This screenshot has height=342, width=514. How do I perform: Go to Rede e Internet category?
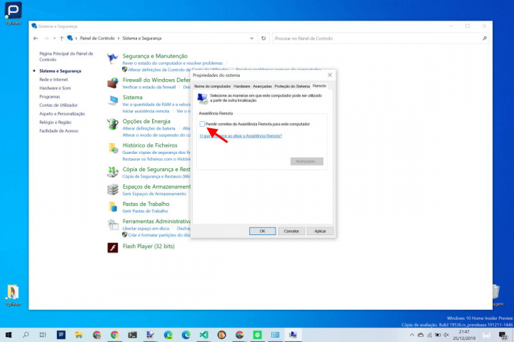point(55,79)
